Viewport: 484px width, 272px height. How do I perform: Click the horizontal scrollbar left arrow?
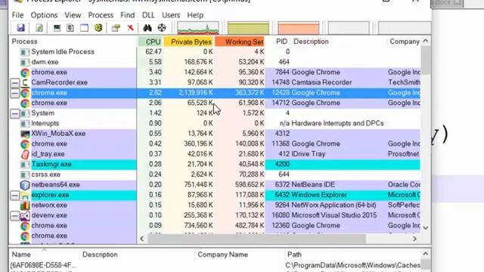pyautogui.click(x=141, y=239)
